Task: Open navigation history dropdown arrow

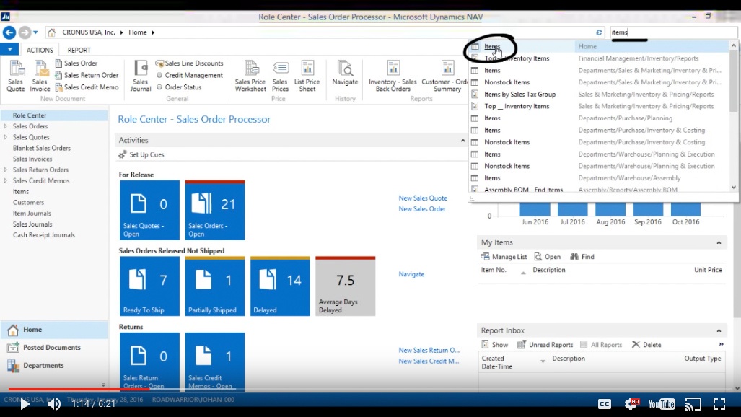Action: pos(35,32)
